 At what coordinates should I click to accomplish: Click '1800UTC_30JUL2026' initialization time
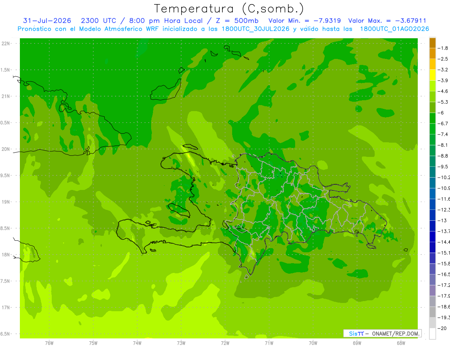pyautogui.click(x=255, y=29)
